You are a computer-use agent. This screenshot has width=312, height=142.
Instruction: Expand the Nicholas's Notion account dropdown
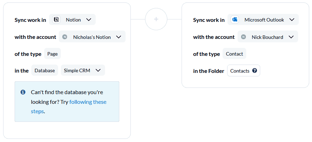pos(92,36)
